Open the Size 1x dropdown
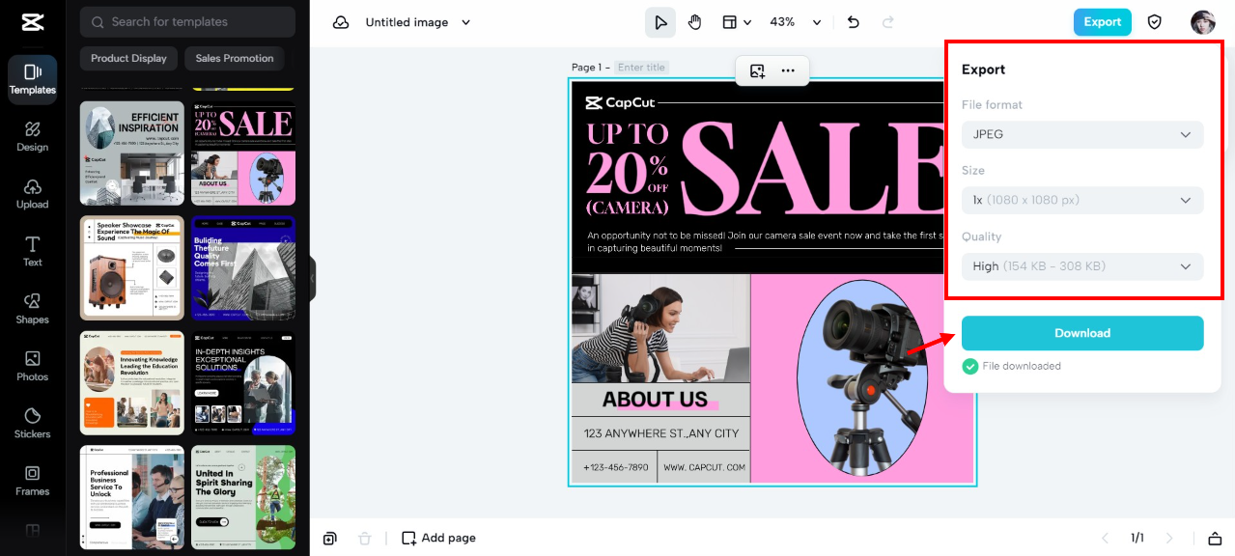The image size is (1235, 556). [x=1081, y=200]
